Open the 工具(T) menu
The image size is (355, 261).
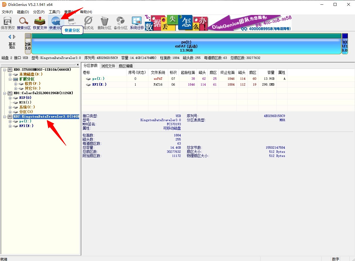click(54, 12)
